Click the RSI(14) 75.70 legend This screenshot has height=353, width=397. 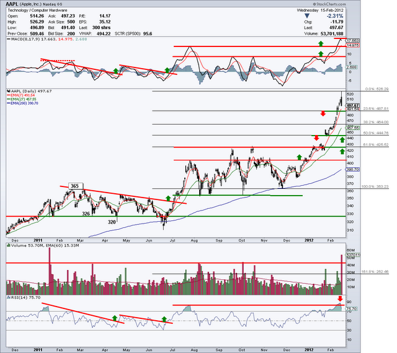pyautogui.click(x=24, y=298)
